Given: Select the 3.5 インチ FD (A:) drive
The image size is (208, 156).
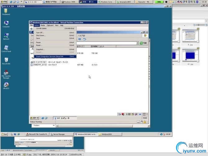Looking at the screenshot, I should 38,62.
